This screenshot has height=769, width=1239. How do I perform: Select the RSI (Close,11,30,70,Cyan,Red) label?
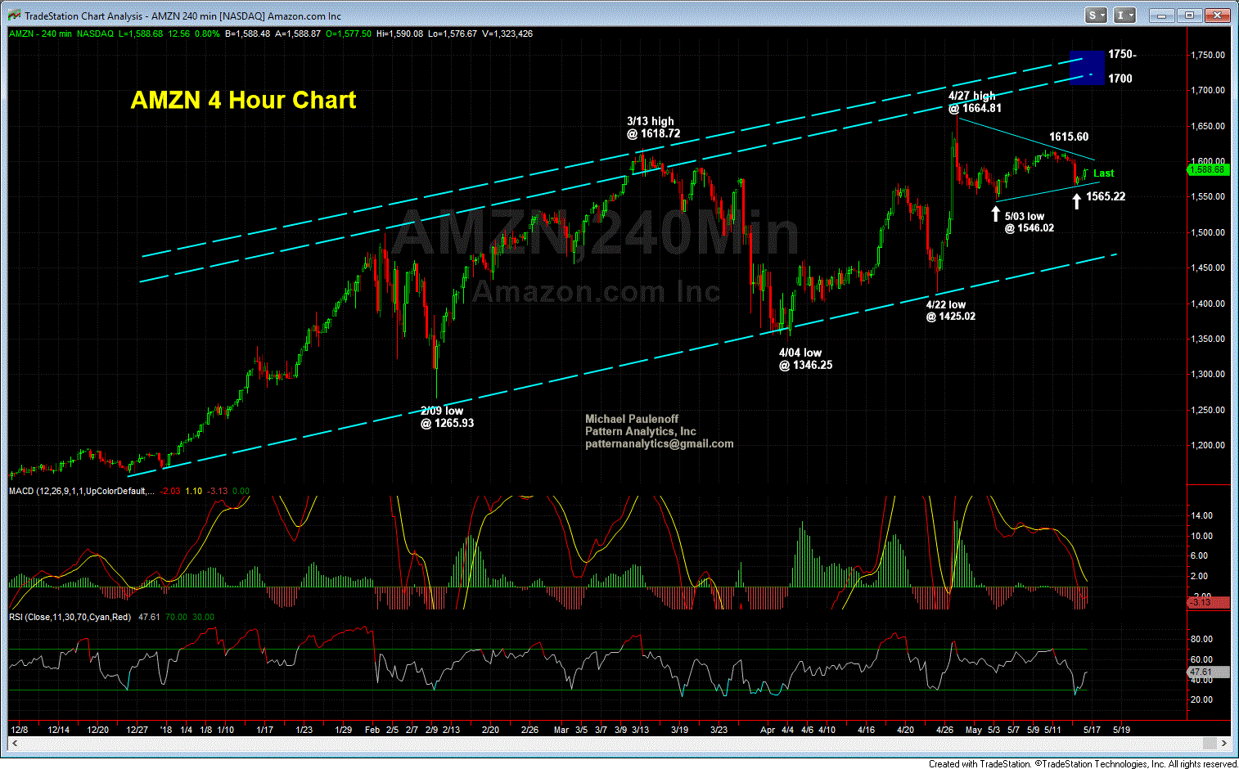(70, 617)
